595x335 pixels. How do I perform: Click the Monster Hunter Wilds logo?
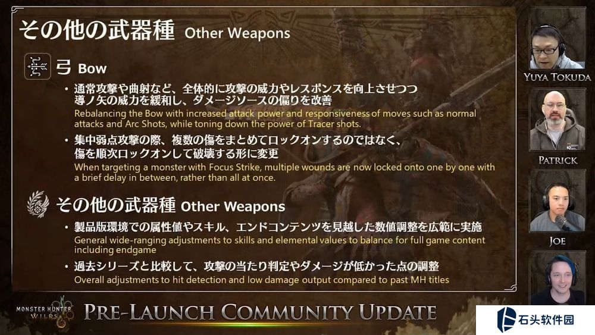point(45,312)
